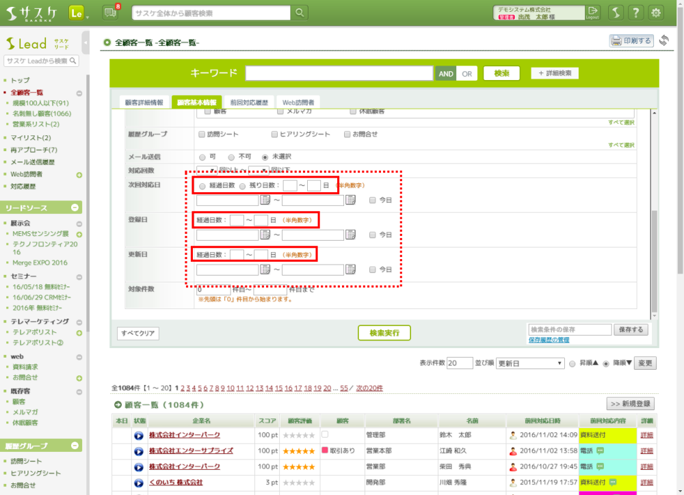Image resolution: width=684 pixels, height=495 pixels.
Task: Open the settings gear icon
Action: click(656, 12)
